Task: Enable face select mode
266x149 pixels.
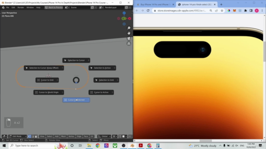Action: coord(36,136)
